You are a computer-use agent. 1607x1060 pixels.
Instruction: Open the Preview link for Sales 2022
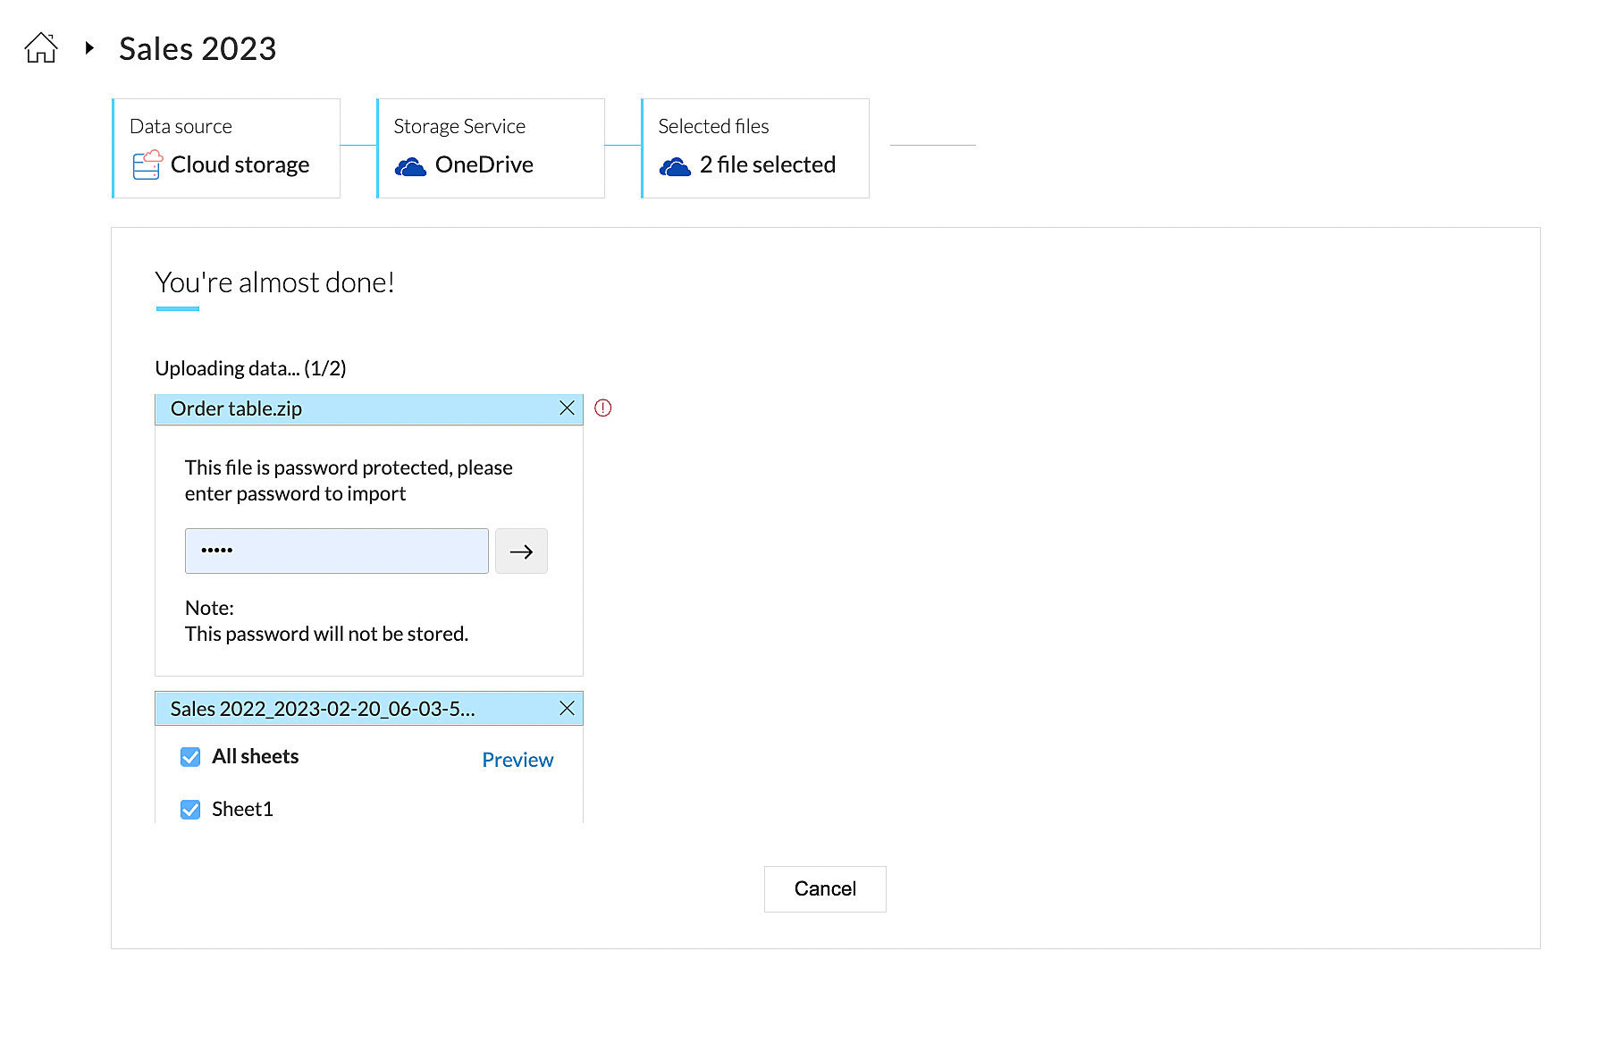517,760
